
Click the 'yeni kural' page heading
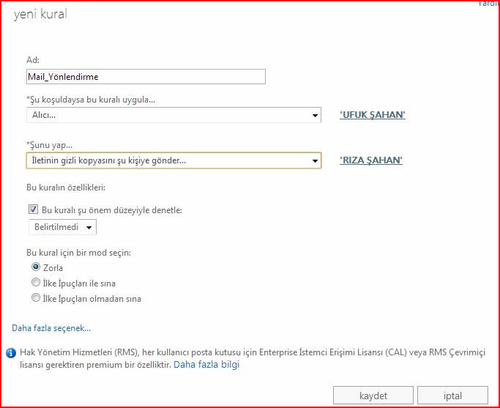click(x=40, y=14)
